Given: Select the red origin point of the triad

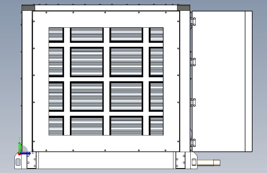Looking at the screenshot, I should click(19, 154).
